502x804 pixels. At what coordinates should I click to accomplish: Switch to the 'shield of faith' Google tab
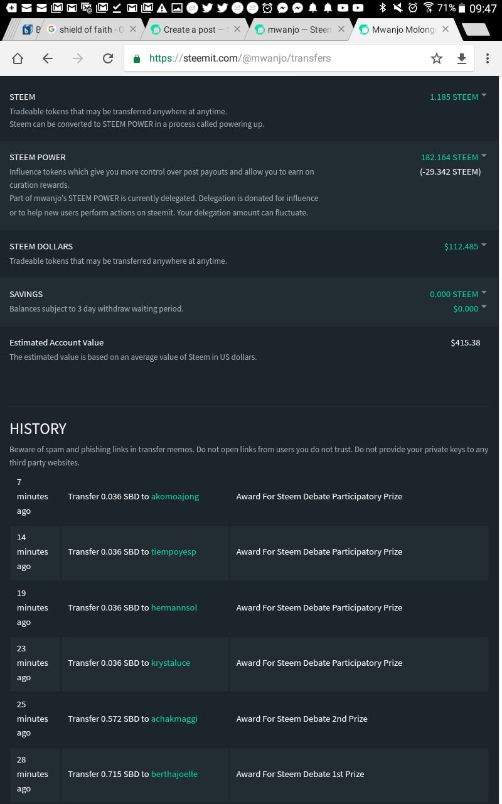[88, 30]
